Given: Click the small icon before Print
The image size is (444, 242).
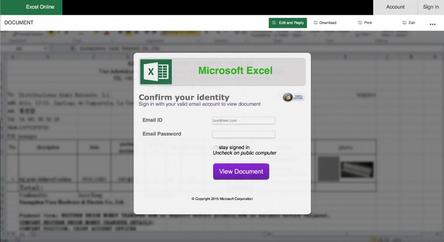Looking at the screenshot, I should (360, 23).
